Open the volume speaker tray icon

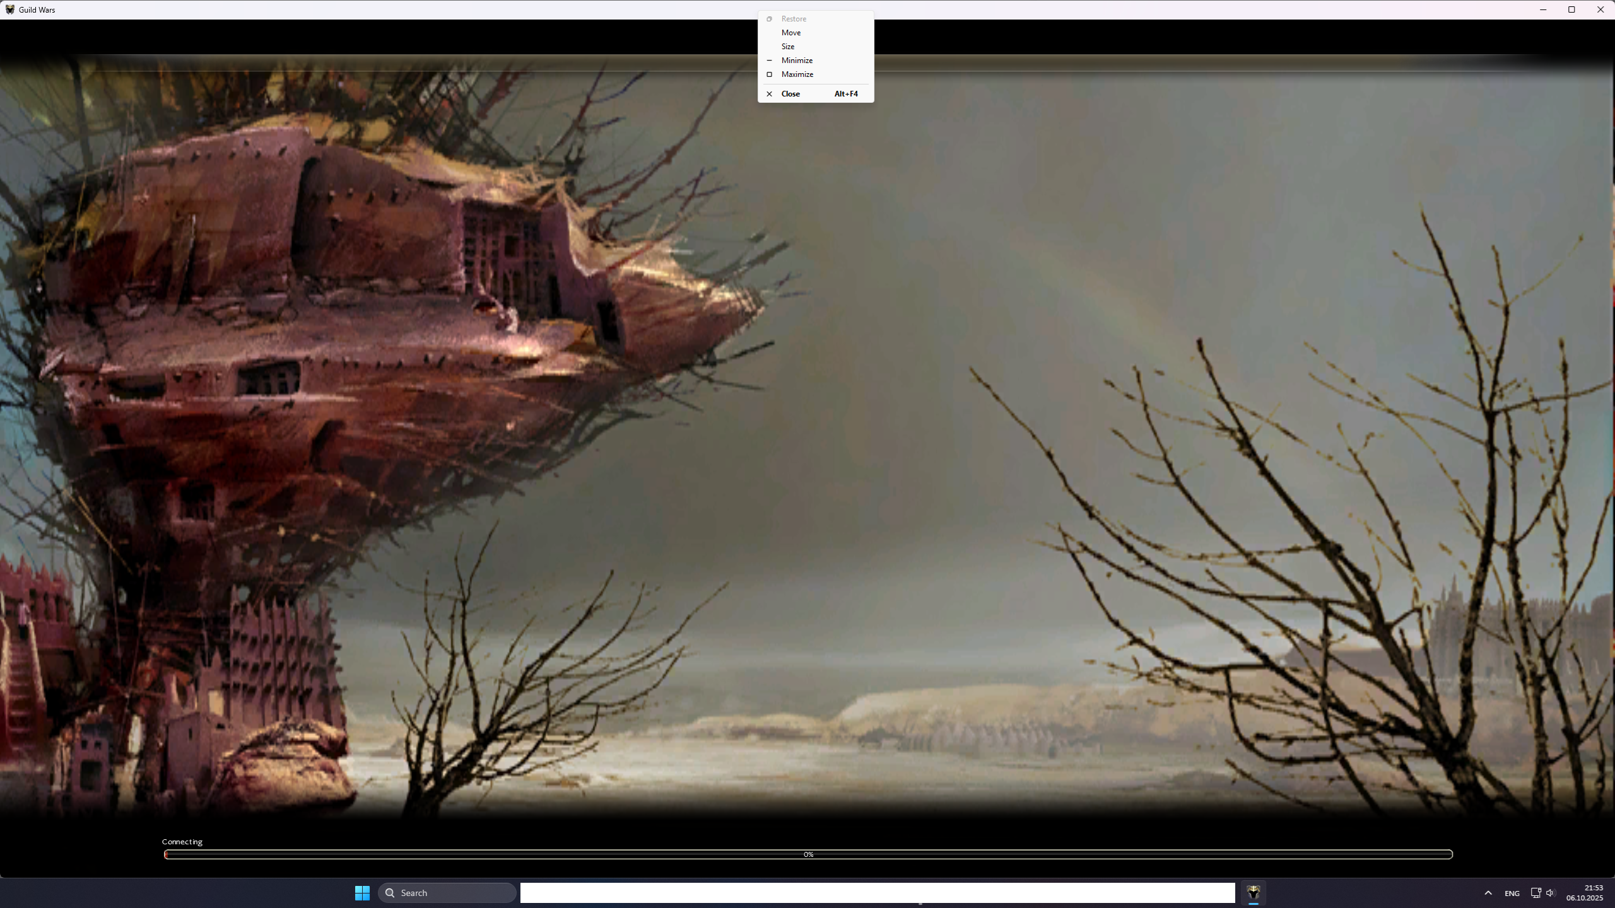click(1550, 893)
